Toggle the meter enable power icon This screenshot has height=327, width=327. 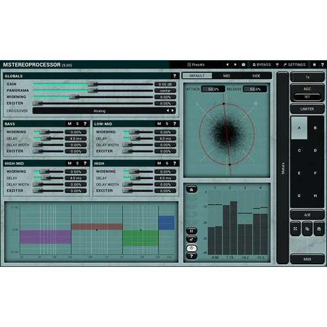click(x=192, y=248)
